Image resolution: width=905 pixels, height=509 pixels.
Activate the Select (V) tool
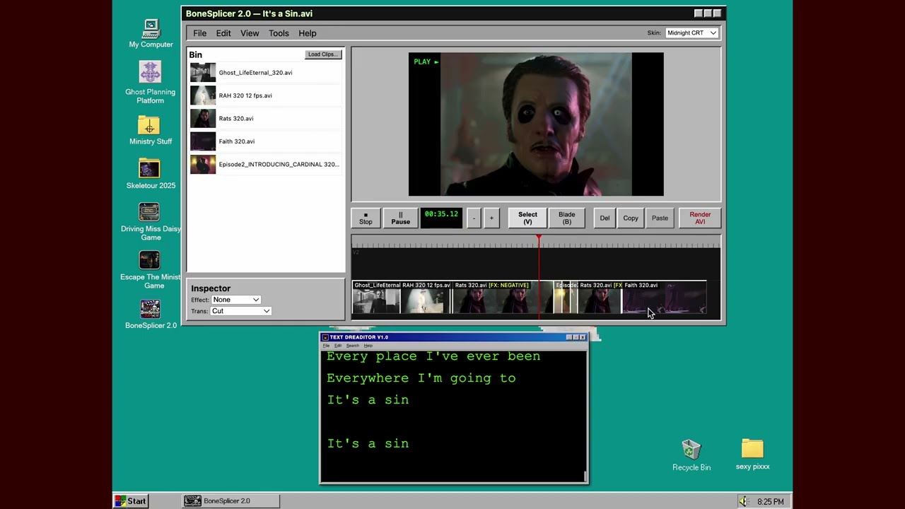pyautogui.click(x=527, y=218)
